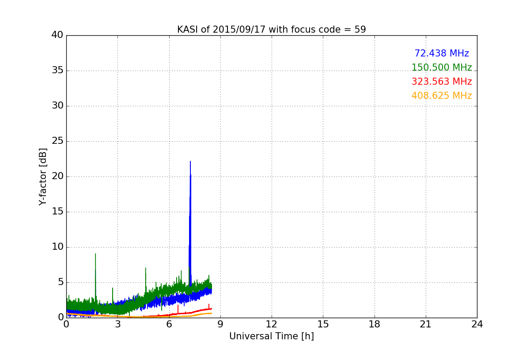Click the x-axis tick value 15

[x=323, y=324]
